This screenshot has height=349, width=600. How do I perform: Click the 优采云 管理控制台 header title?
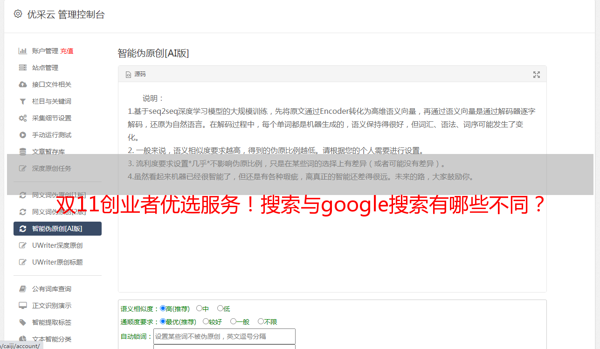66,14
